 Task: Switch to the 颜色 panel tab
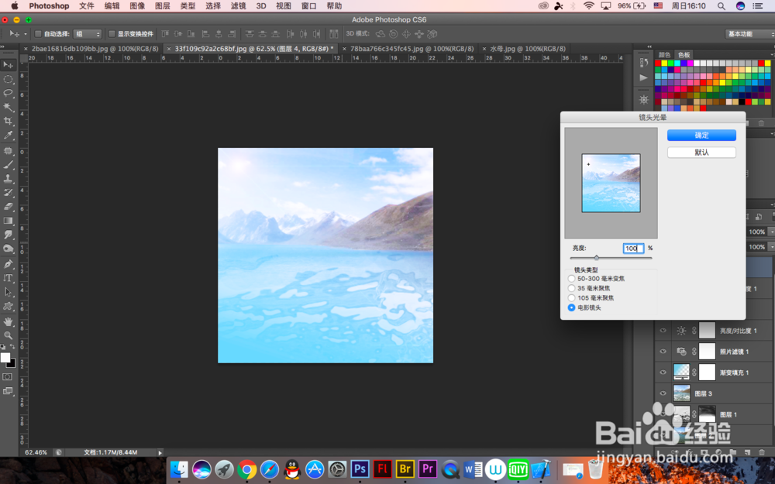coord(664,54)
